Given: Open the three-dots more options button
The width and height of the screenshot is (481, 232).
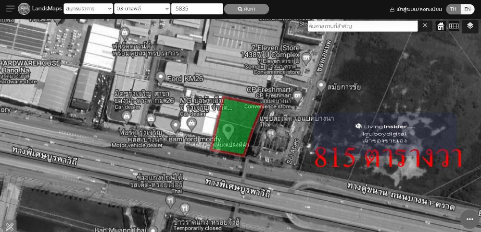Looking at the screenshot, I should coord(470,219).
